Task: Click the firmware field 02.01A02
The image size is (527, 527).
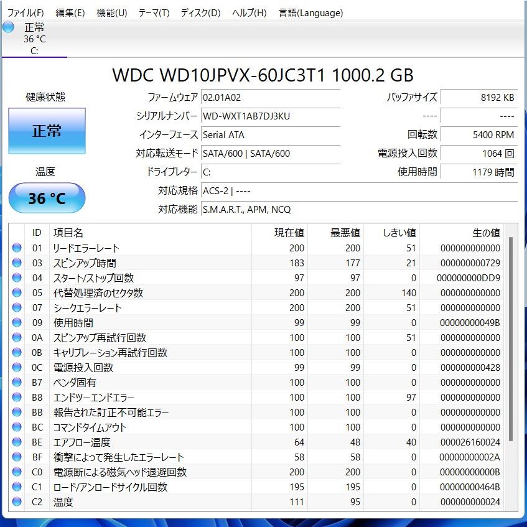Action: 271,98
